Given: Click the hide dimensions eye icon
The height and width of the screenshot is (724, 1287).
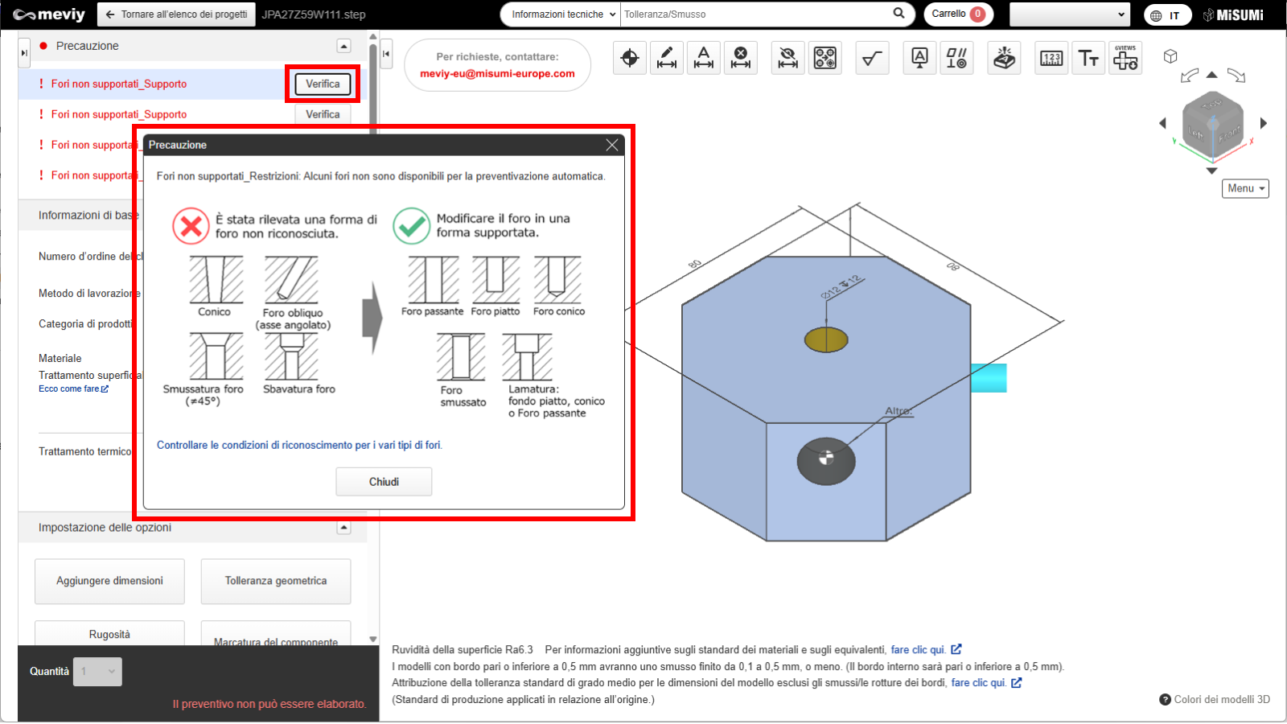Looking at the screenshot, I should tap(788, 58).
